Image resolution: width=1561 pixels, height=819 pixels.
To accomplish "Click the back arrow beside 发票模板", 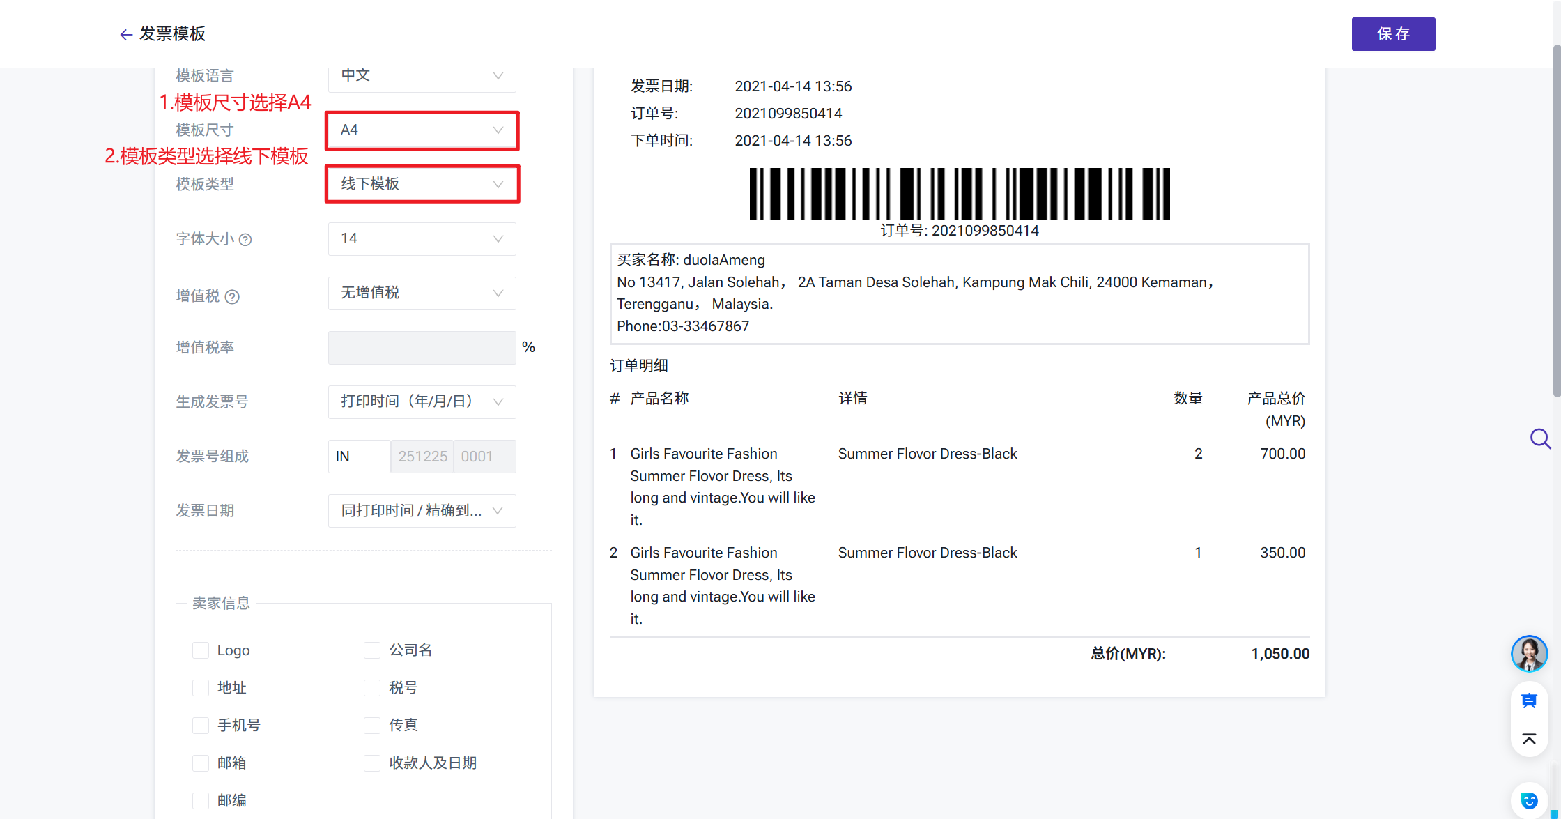I will pyautogui.click(x=125, y=34).
